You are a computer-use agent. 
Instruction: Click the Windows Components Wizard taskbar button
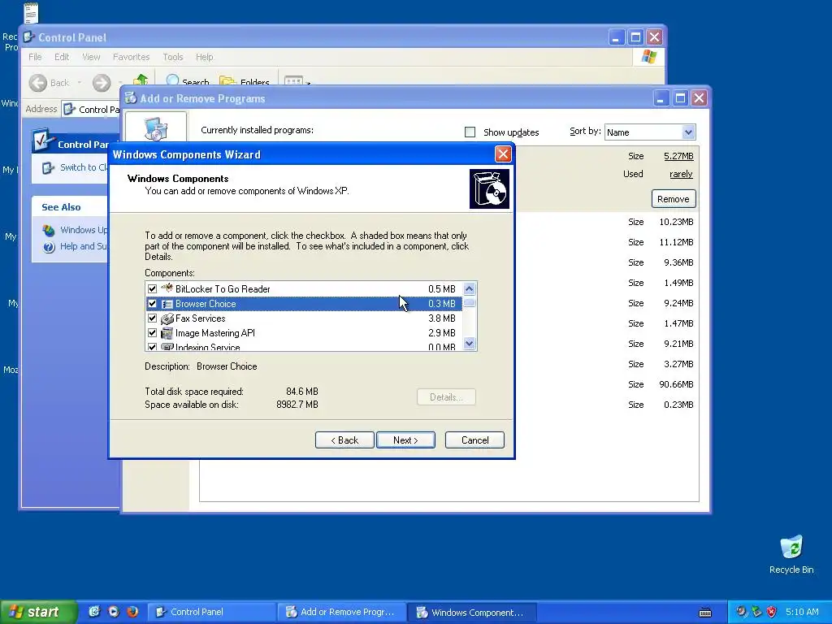point(472,612)
